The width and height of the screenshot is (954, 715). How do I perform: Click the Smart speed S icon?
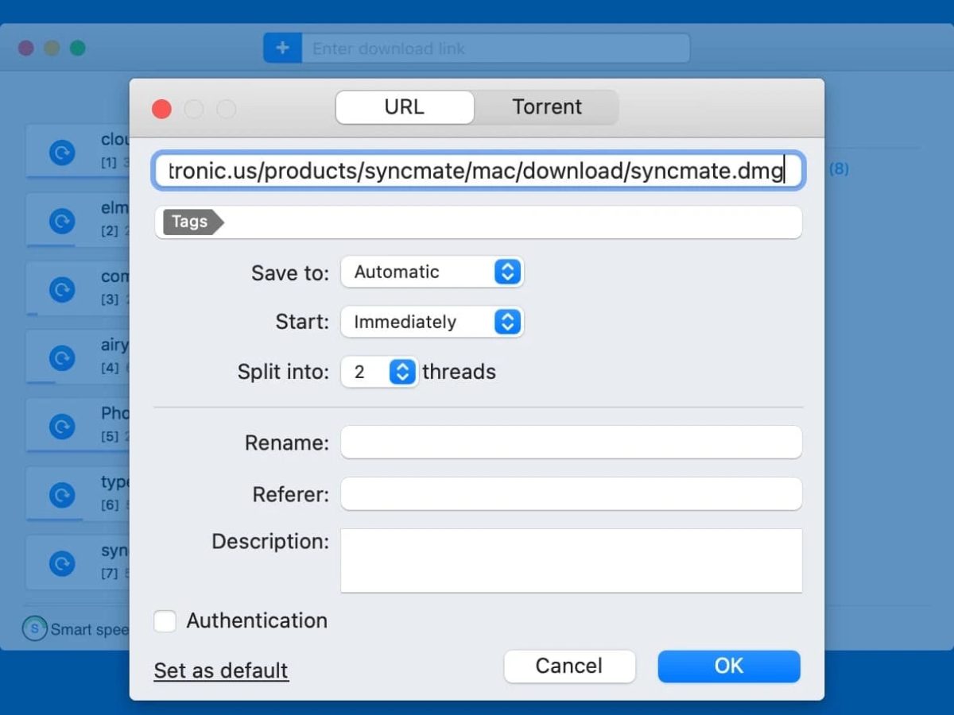point(34,628)
